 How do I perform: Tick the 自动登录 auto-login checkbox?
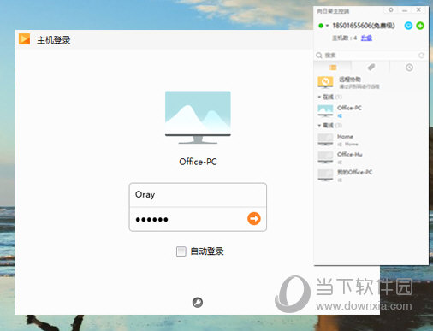point(181,251)
